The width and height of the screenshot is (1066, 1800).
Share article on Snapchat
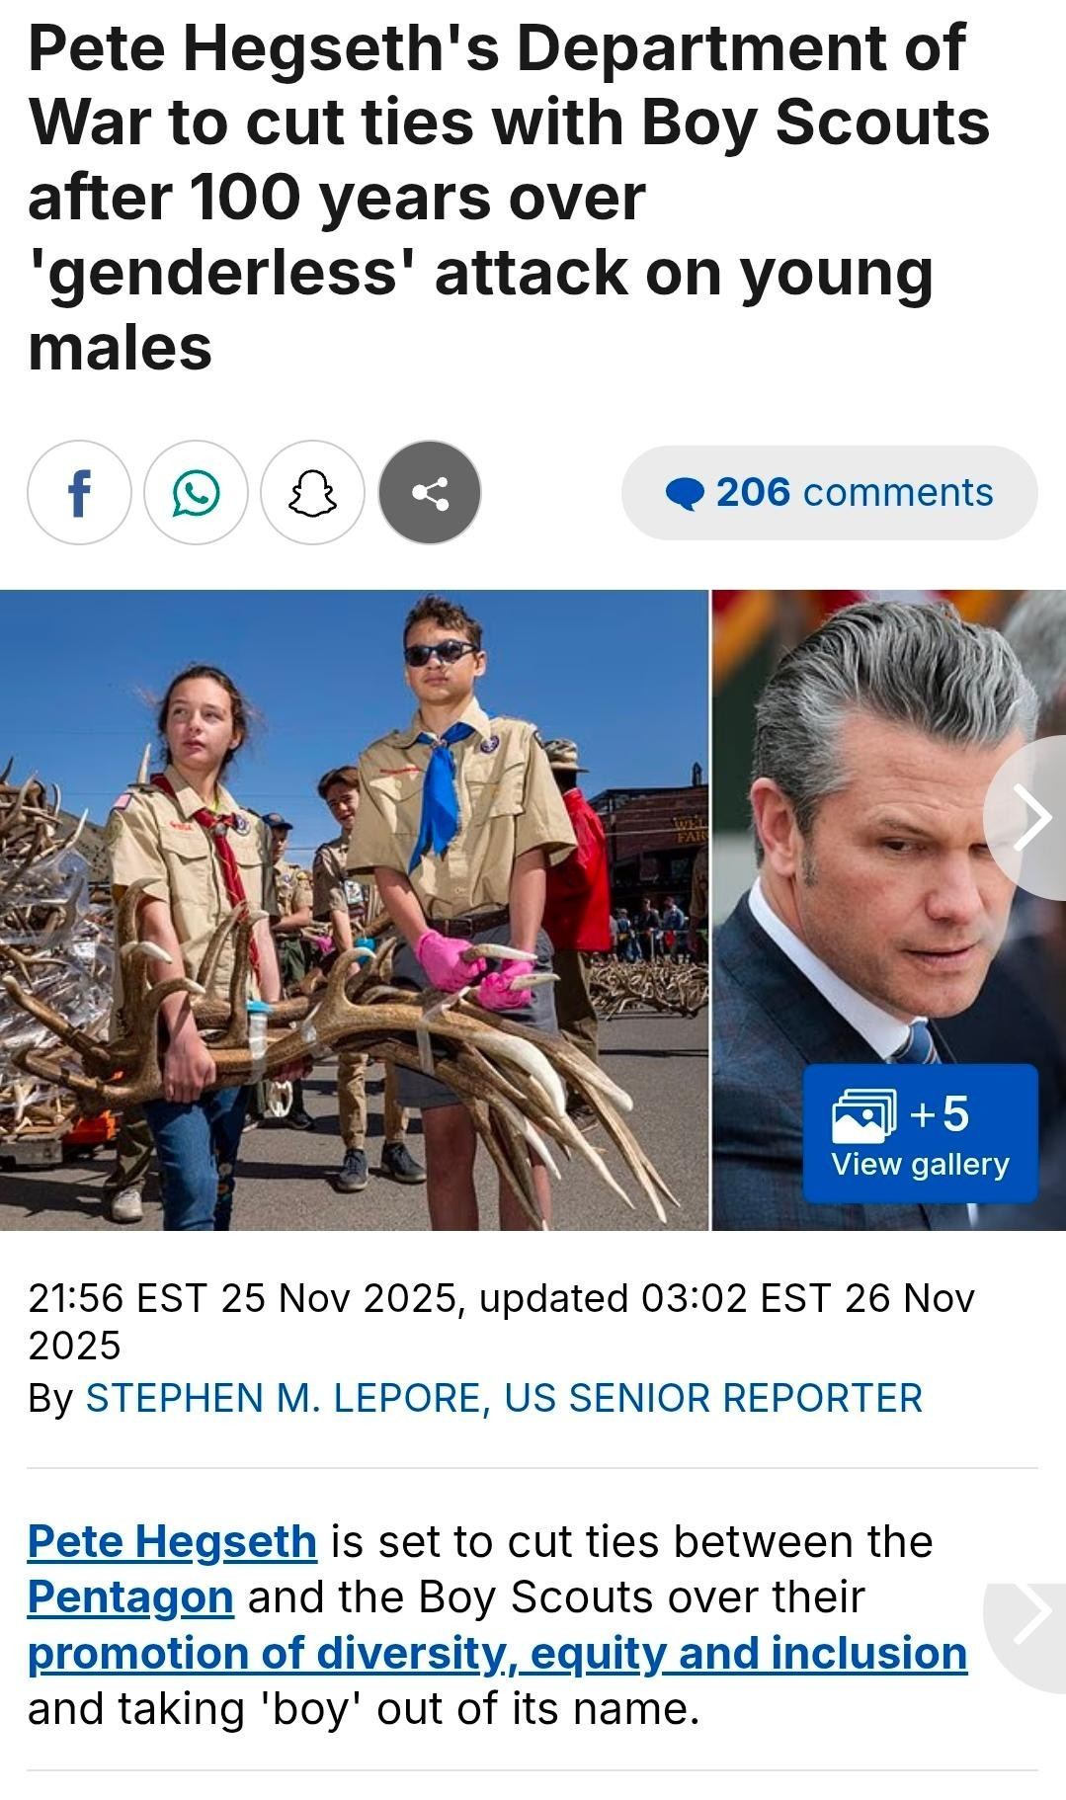pyautogui.click(x=312, y=492)
